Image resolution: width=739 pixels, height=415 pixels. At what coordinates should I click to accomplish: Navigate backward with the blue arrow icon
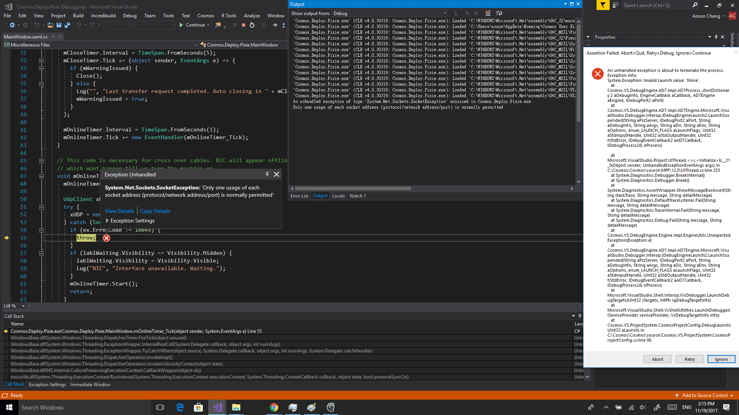pos(12,25)
